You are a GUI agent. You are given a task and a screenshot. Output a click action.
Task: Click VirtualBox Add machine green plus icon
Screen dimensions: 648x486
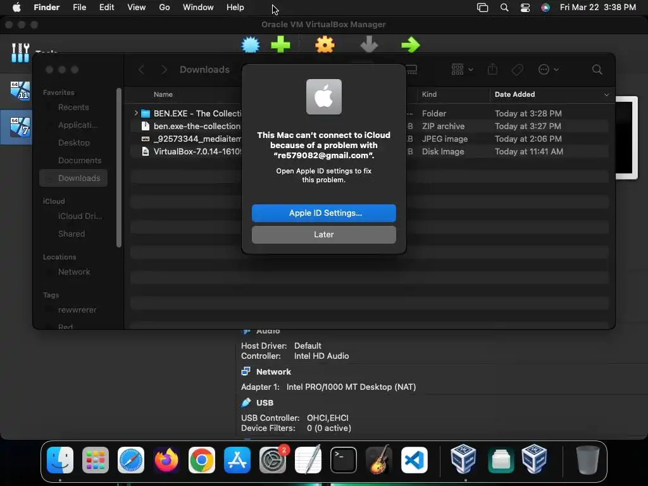tap(280, 45)
